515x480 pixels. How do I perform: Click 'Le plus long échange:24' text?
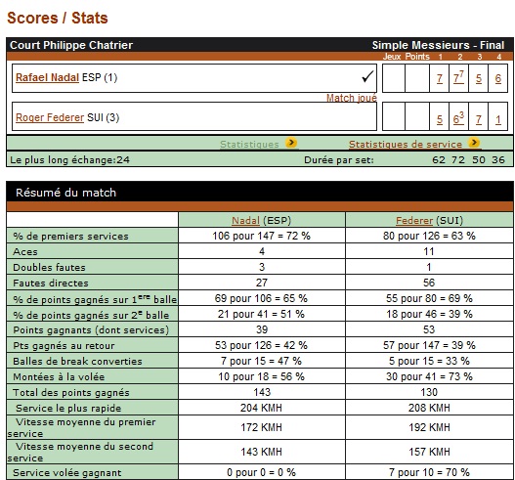[x=69, y=160]
